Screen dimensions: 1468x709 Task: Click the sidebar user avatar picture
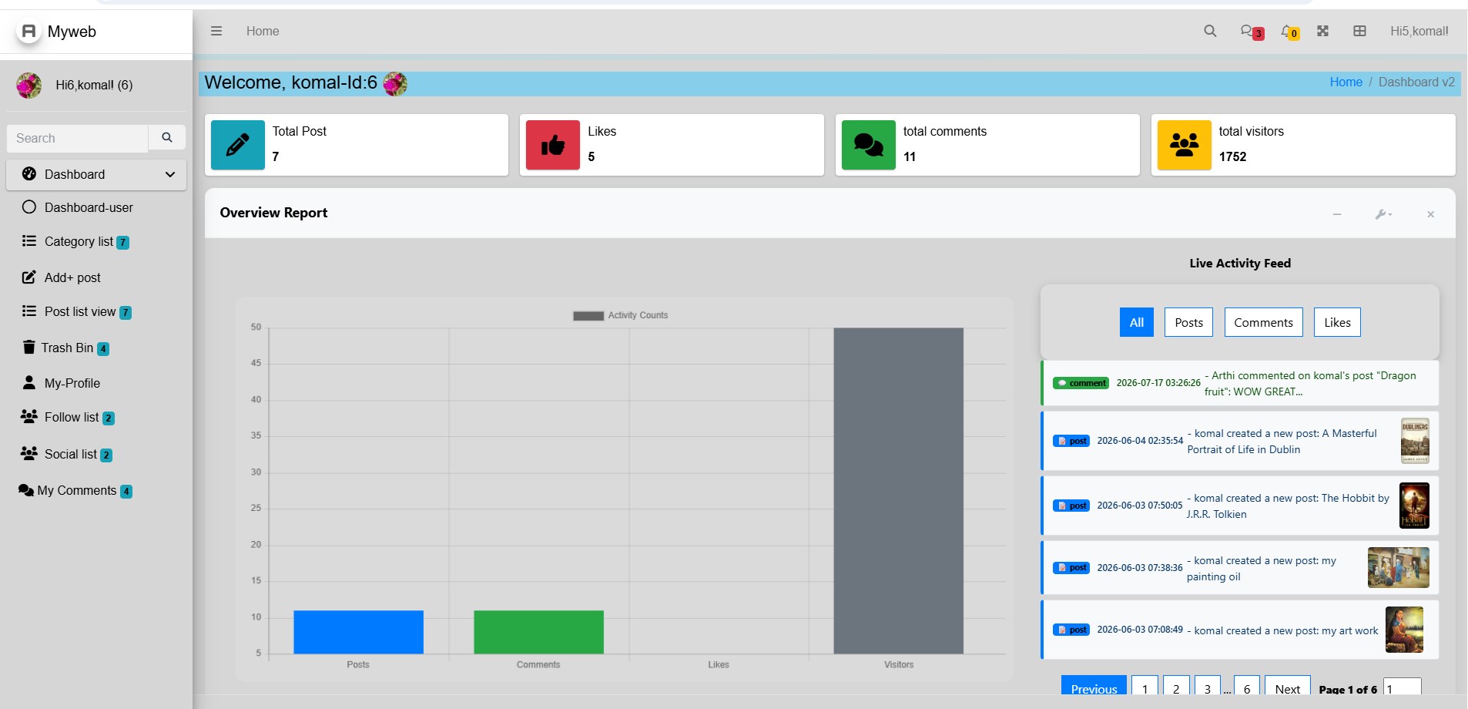point(29,85)
